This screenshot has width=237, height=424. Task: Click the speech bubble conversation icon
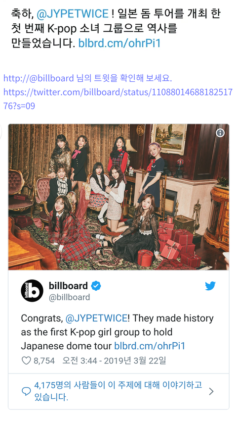(26, 391)
